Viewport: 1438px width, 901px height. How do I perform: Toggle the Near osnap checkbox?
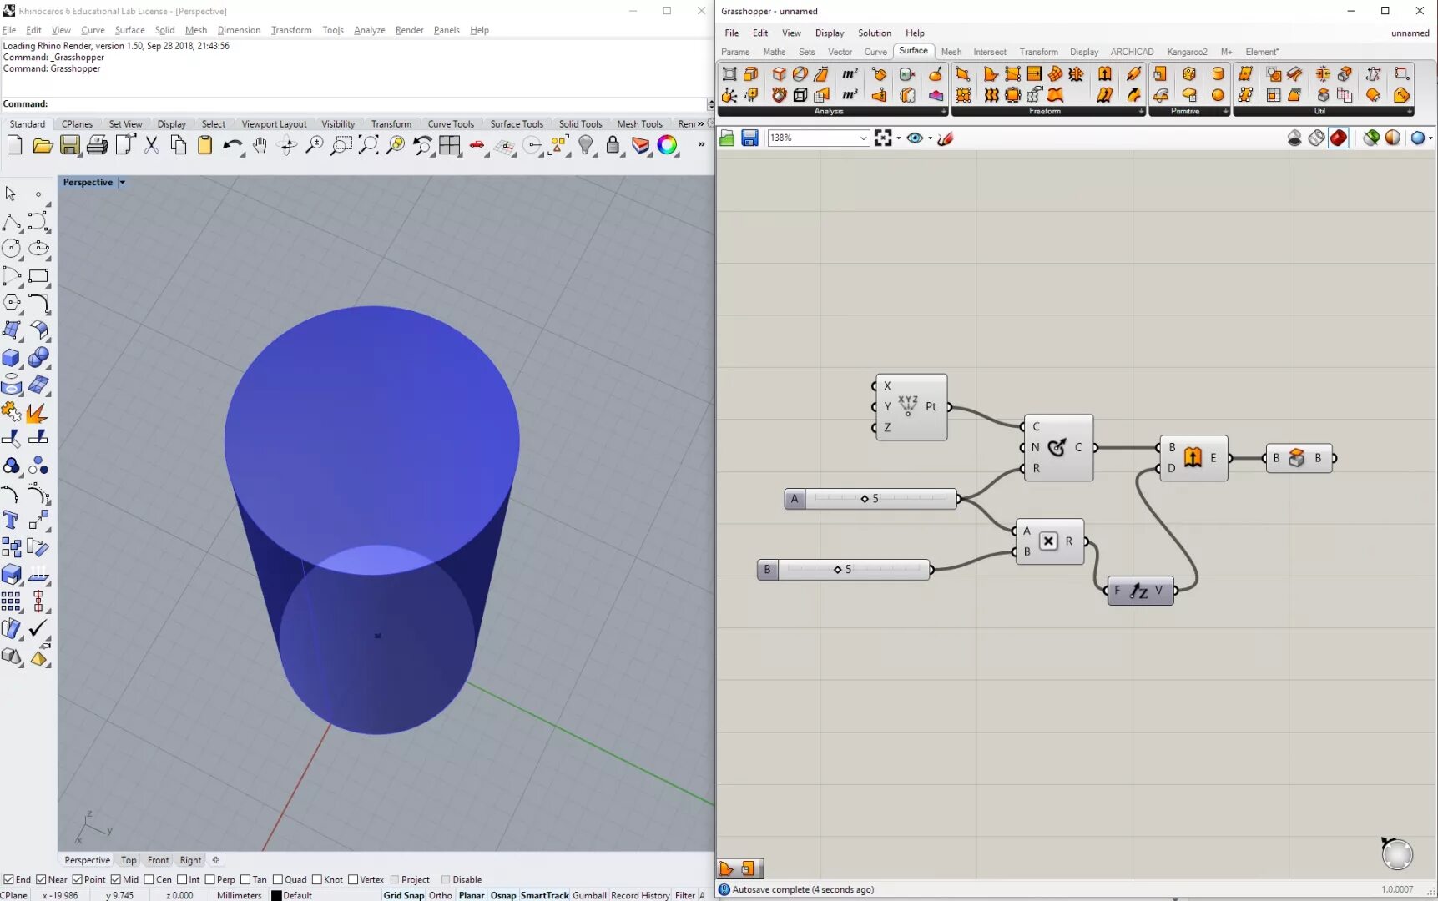(42, 879)
